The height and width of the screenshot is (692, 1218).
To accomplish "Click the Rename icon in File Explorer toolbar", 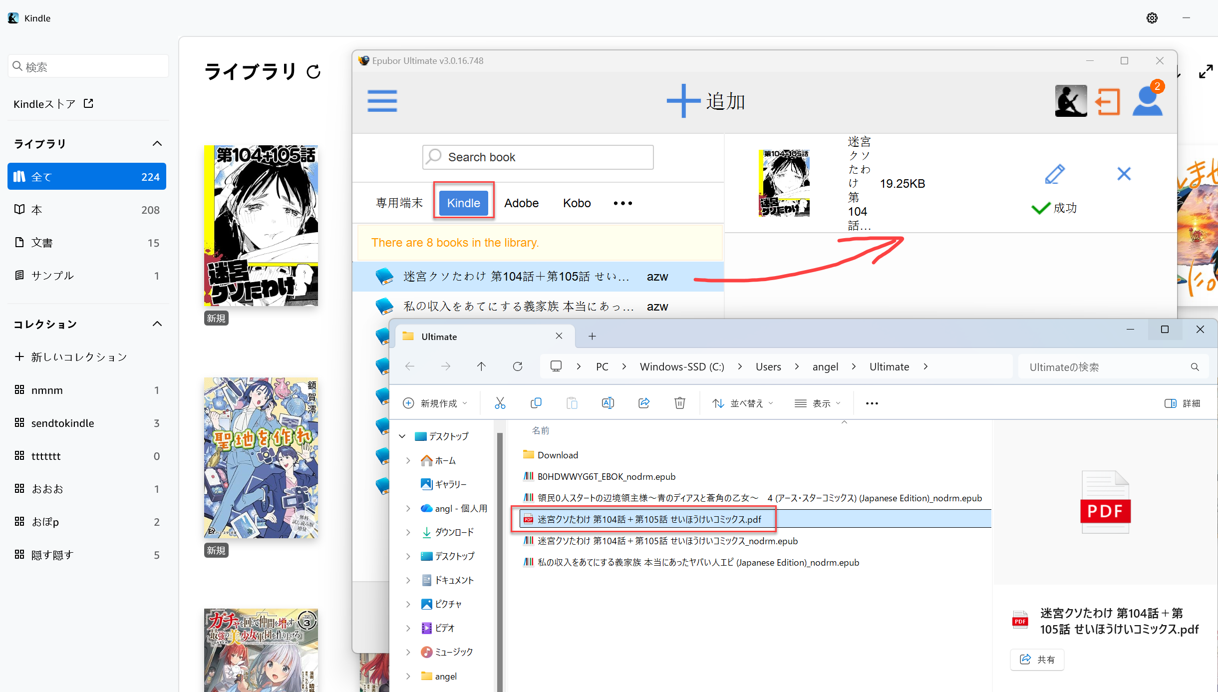I will pos(608,403).
